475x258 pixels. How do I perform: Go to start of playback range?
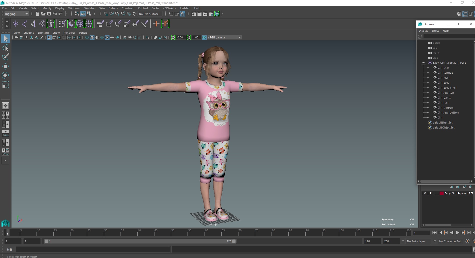click(434, 233)
